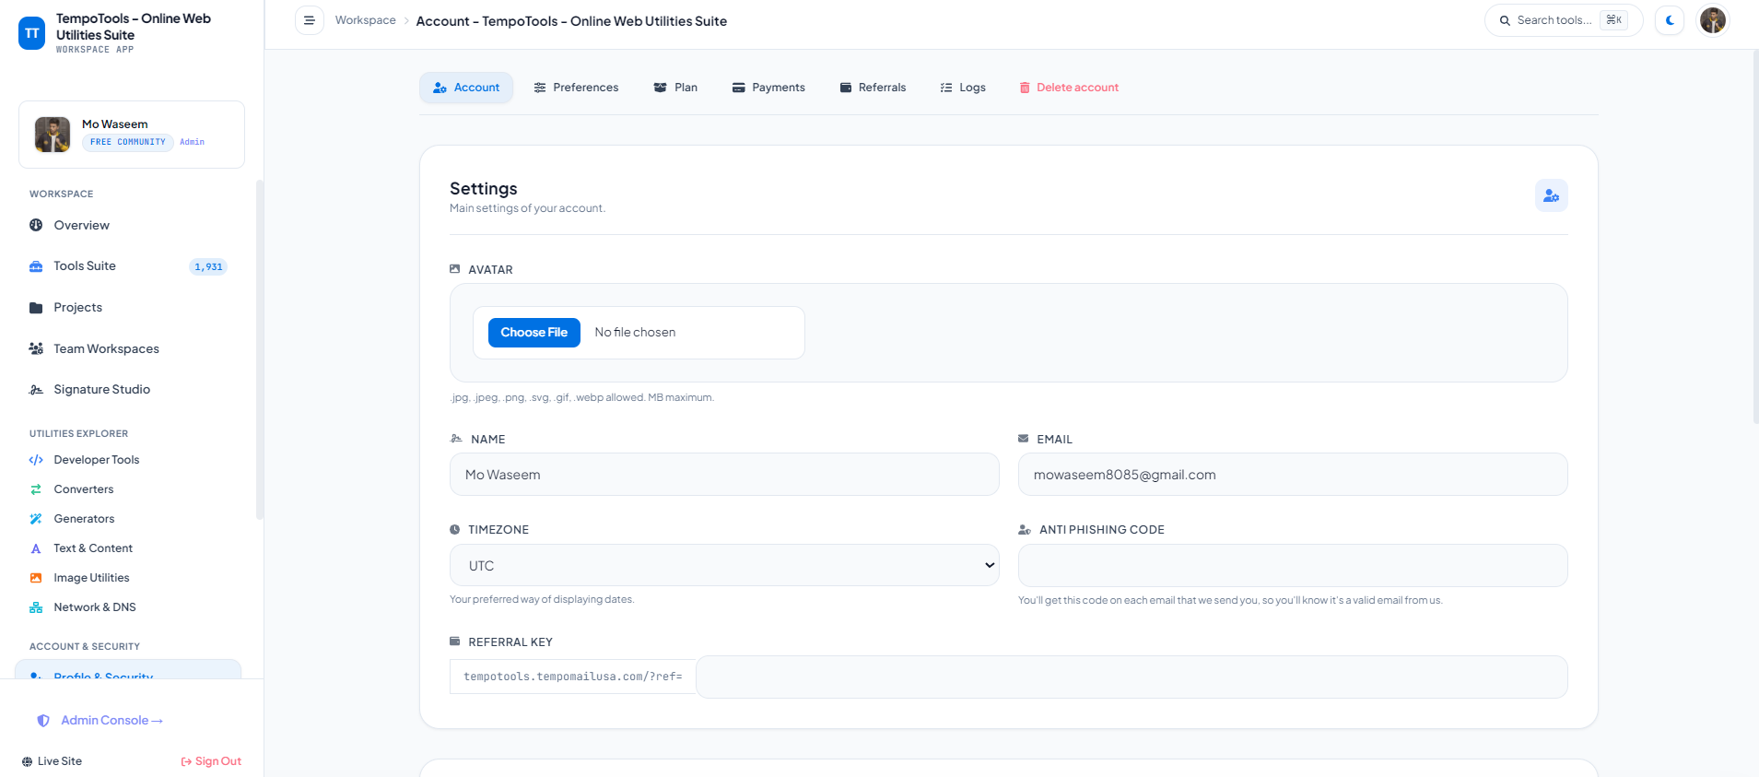Focus the Search tools box
Viewport: 1759px width, 777px height.
click(1564, 20)
